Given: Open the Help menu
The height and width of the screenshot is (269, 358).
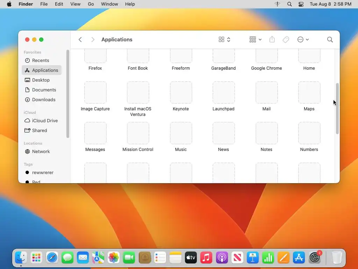Looking at the screenshot, I should pyautogui.click(x=130, y=4).
